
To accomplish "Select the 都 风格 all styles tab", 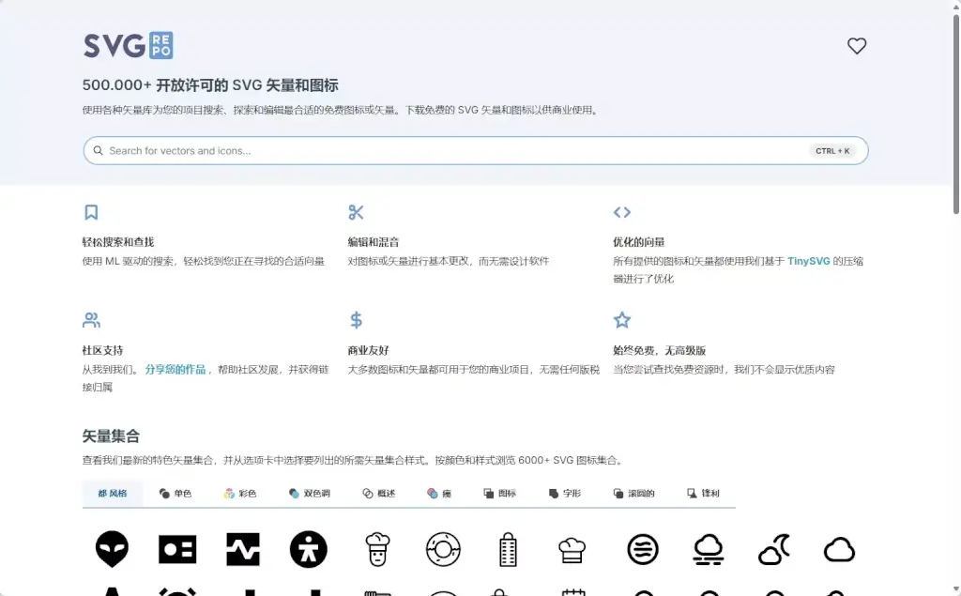I will (x=113, y=493).
